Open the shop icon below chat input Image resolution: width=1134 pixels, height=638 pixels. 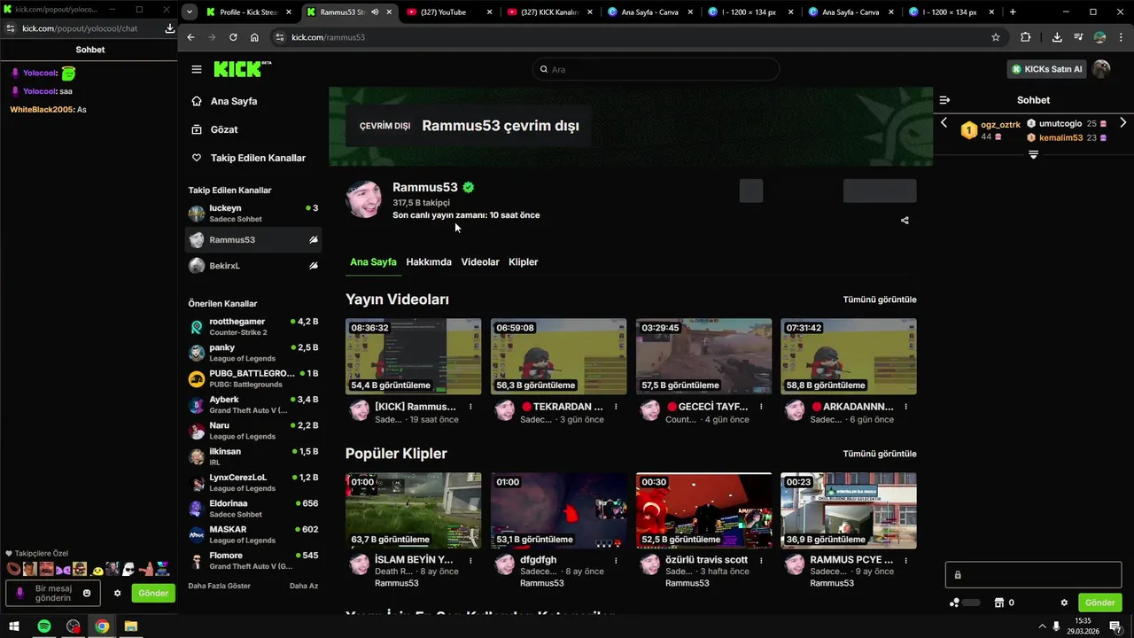coord(999,603)
